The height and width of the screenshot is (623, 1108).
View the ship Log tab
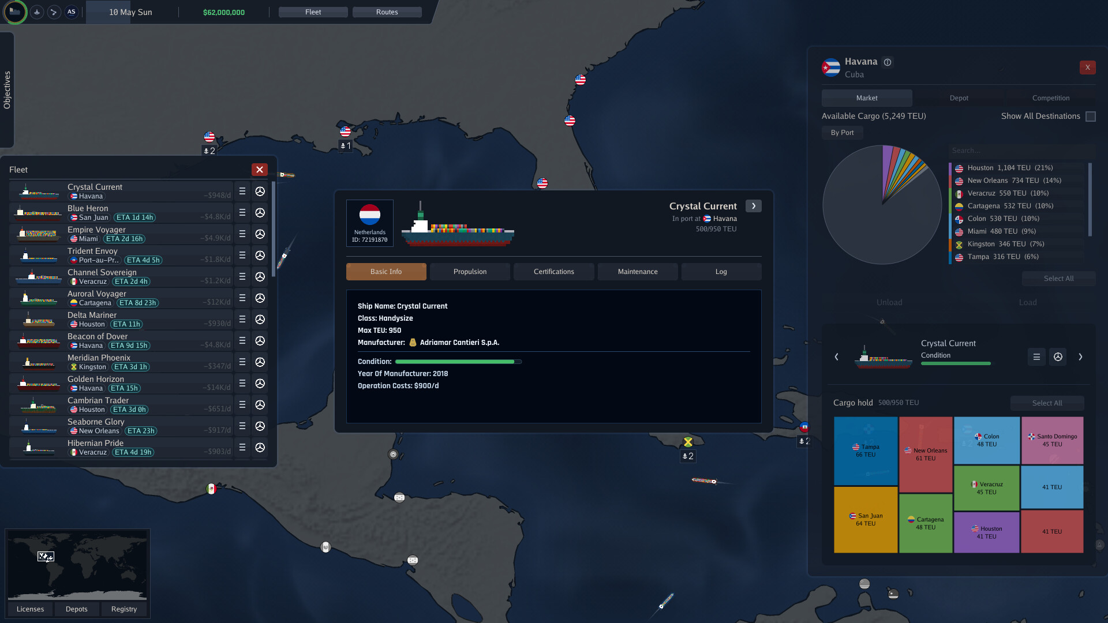tap(721, 272)
